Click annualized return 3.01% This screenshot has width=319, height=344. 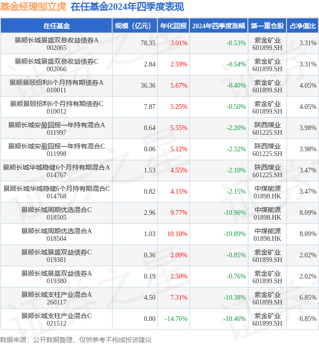pyautogui.click(x=179, y=43)
